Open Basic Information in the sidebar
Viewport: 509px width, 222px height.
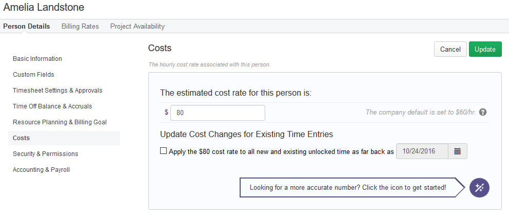(x=37, y=59)
